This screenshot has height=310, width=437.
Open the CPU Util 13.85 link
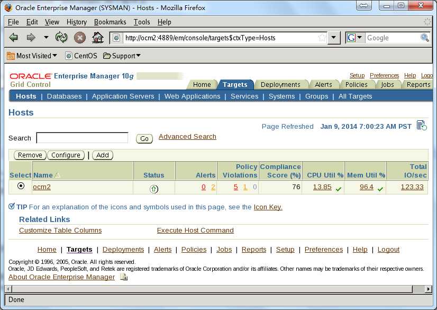[322, 187]
